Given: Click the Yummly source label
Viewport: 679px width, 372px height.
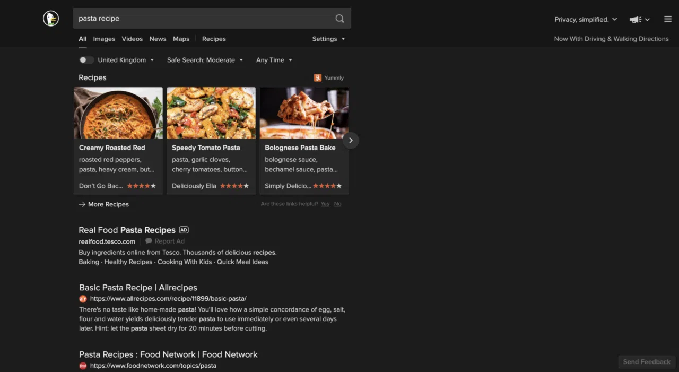Looking at the screenshot, I should [334, 78].
